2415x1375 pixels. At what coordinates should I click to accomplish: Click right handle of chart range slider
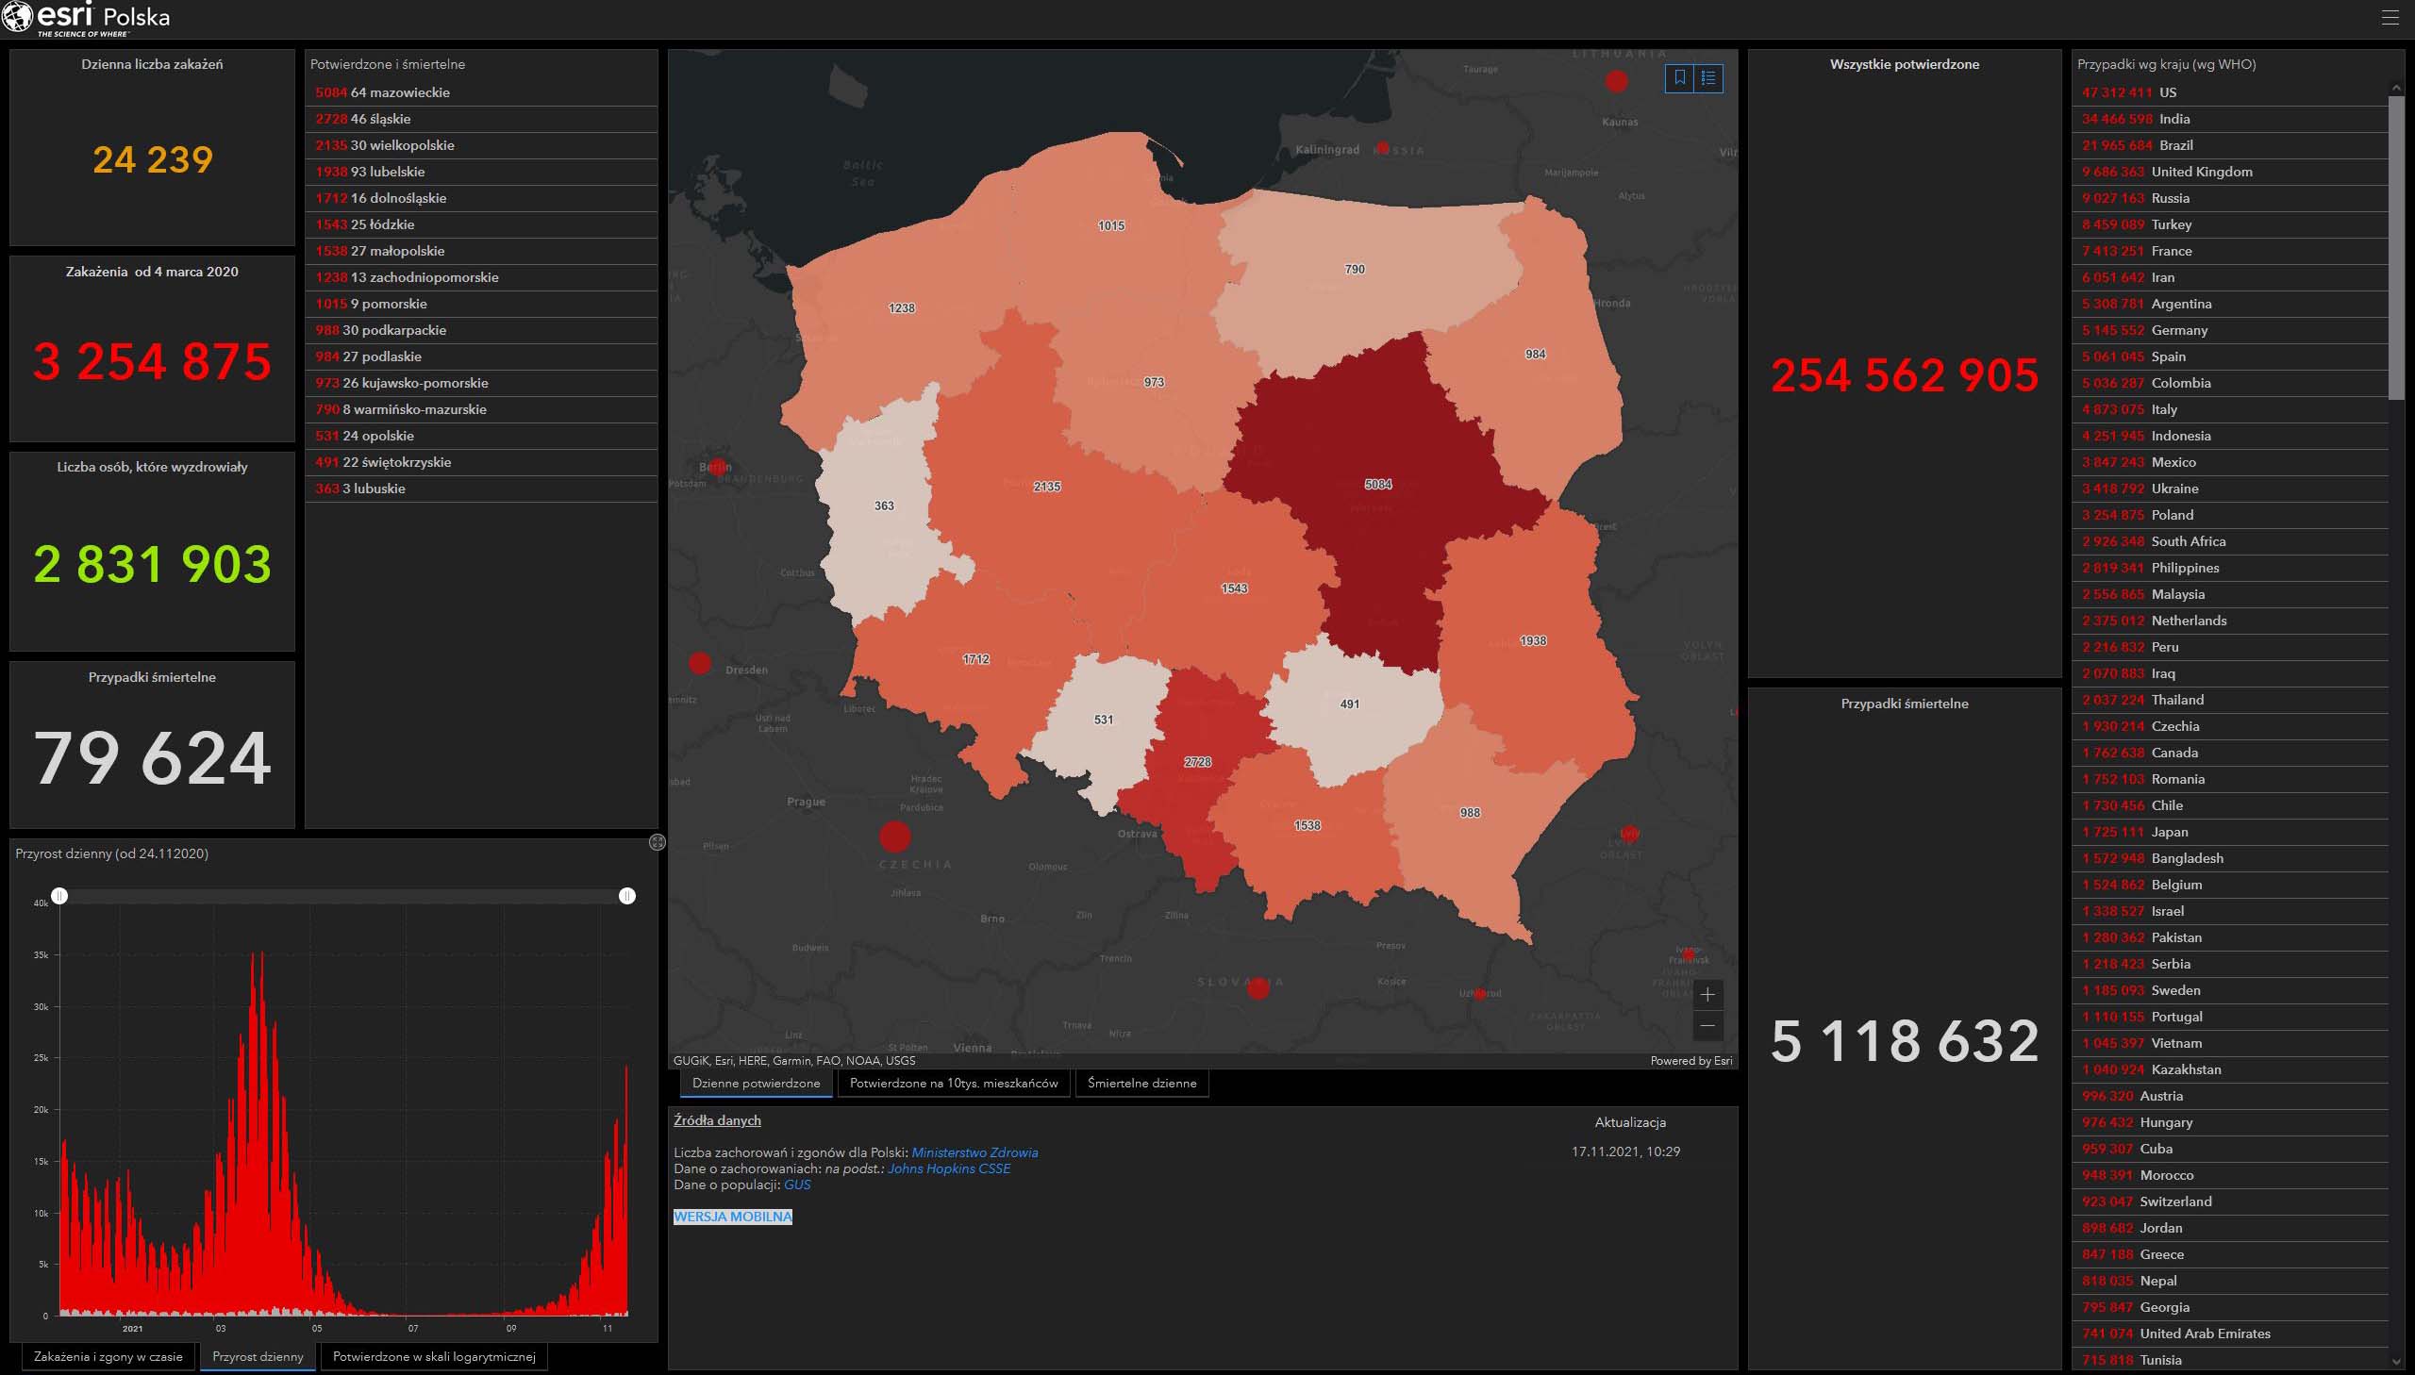(627, 895)
